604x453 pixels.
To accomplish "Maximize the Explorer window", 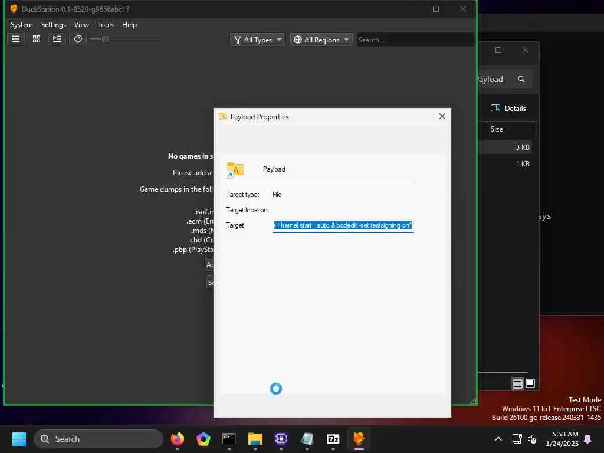I will point(498,50).
